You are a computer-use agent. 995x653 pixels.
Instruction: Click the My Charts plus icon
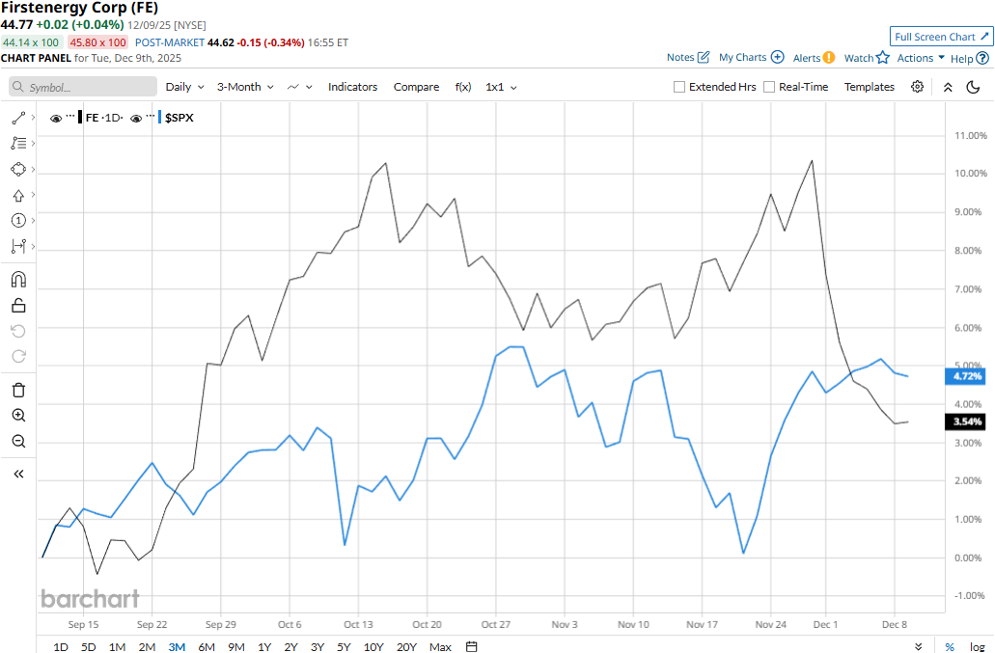click(x=777, y=57)
